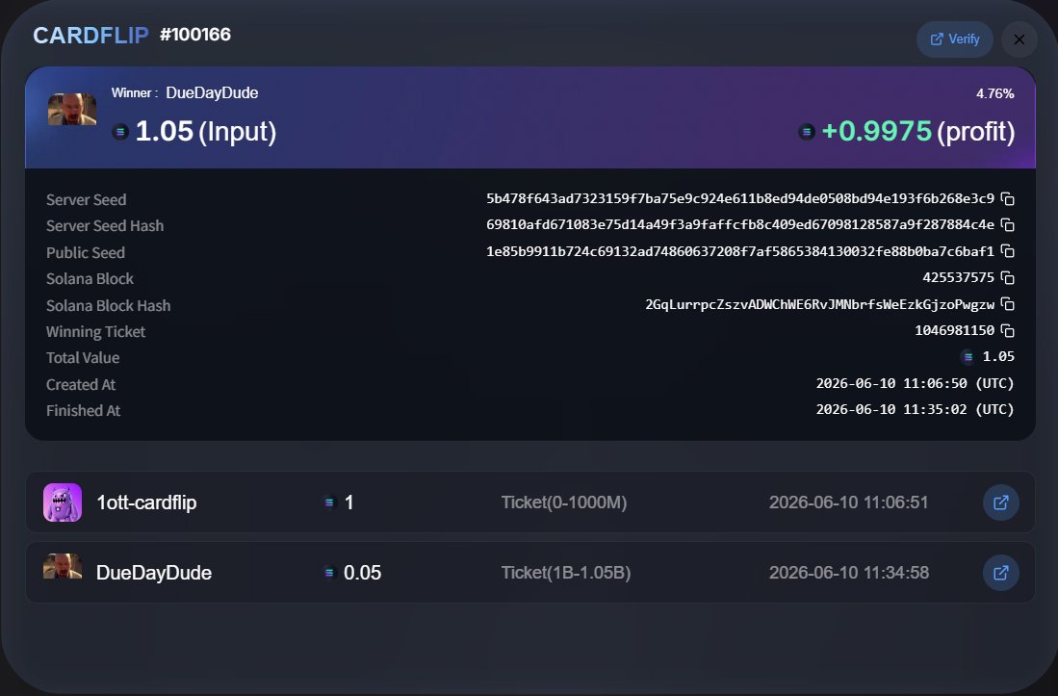Click the server seed hash string 69810afd...

740,224
